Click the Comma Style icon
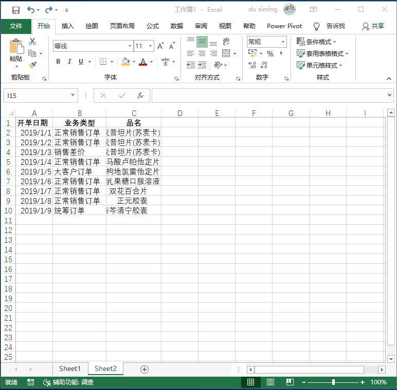The height and width of the screenshot is (390, 397). (281, 53)
